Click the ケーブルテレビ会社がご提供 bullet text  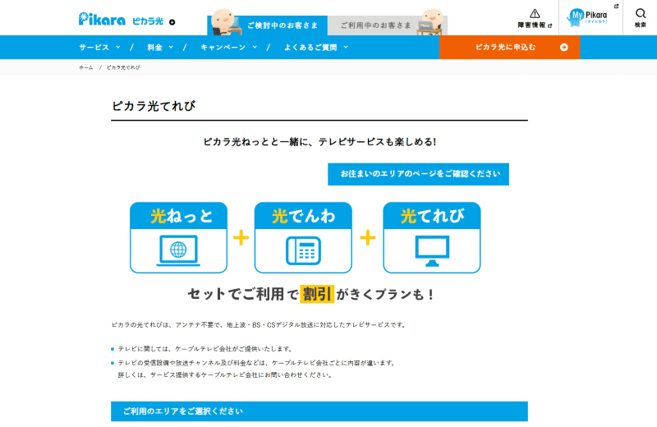tap(204, 349)
